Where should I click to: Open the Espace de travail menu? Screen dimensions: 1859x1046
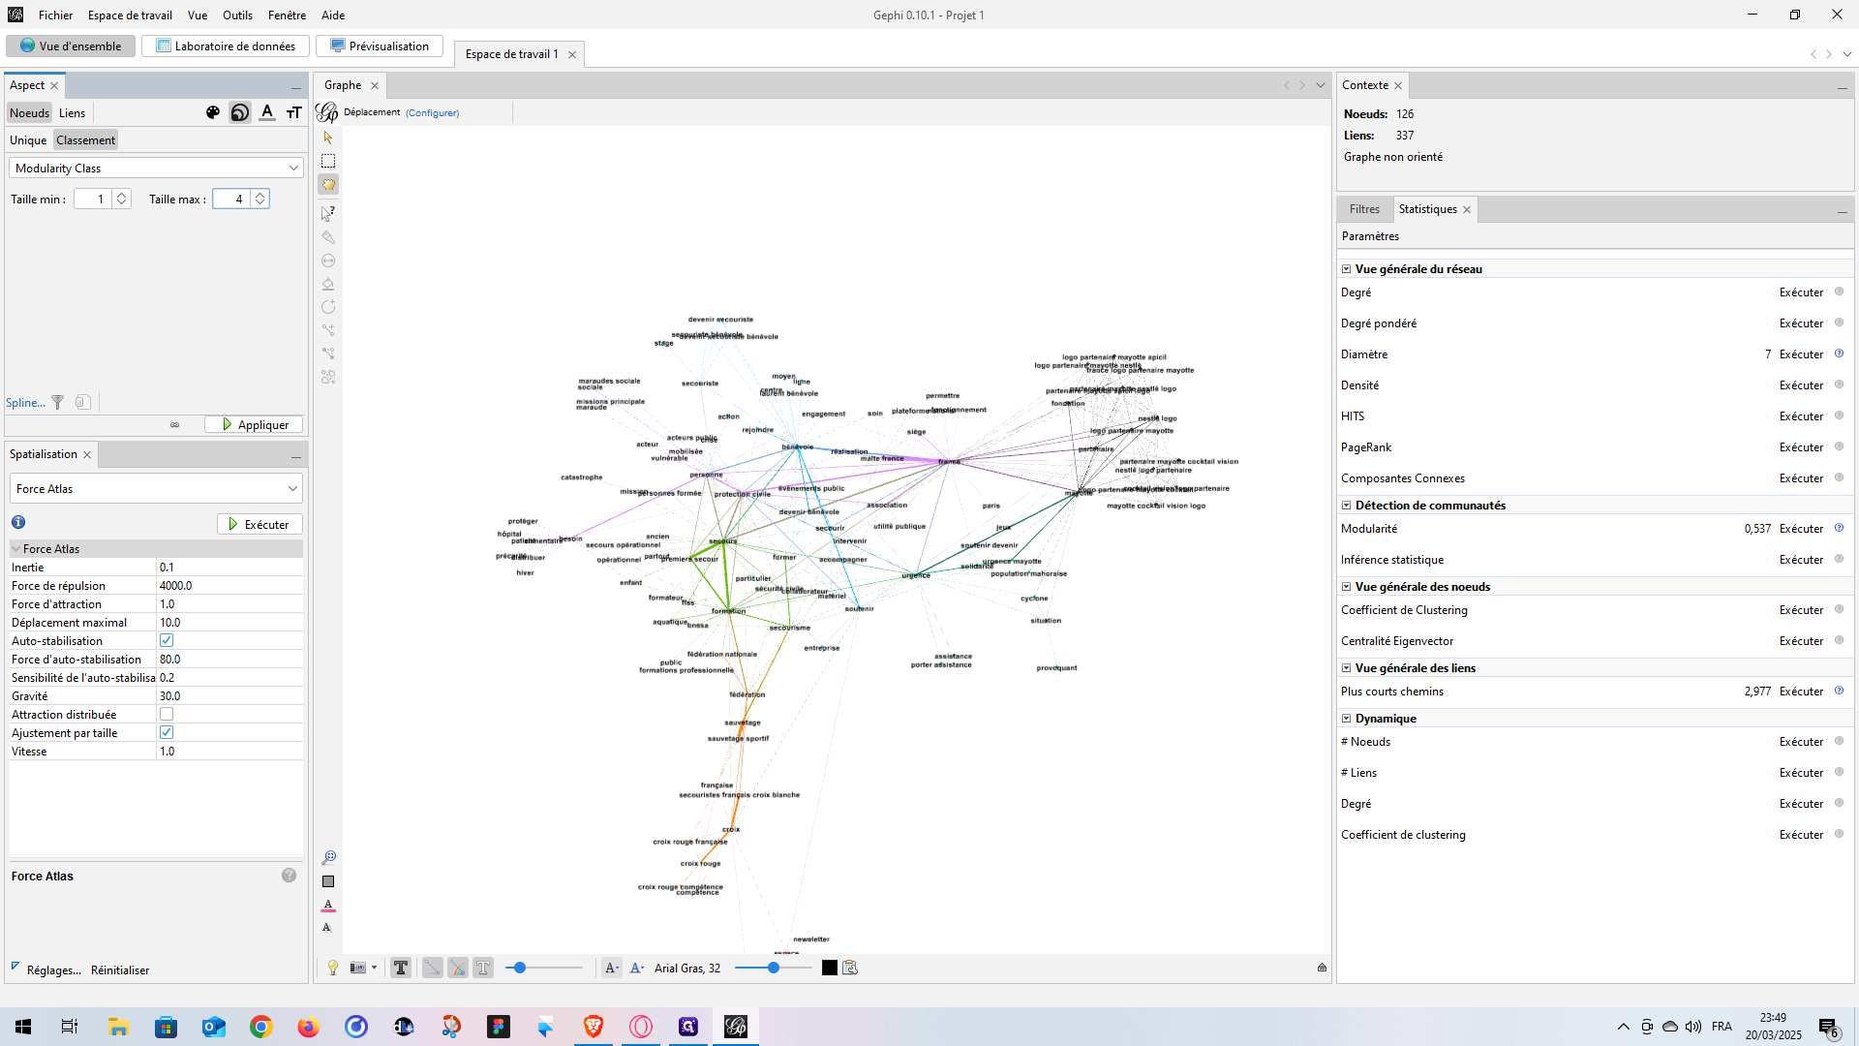pyautogui.click(x=130, y=15)
